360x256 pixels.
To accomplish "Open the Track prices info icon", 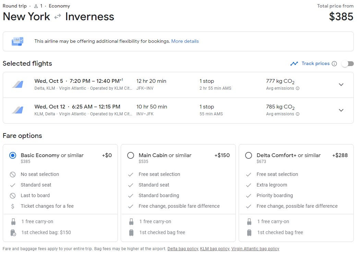I will coord(334,64).
